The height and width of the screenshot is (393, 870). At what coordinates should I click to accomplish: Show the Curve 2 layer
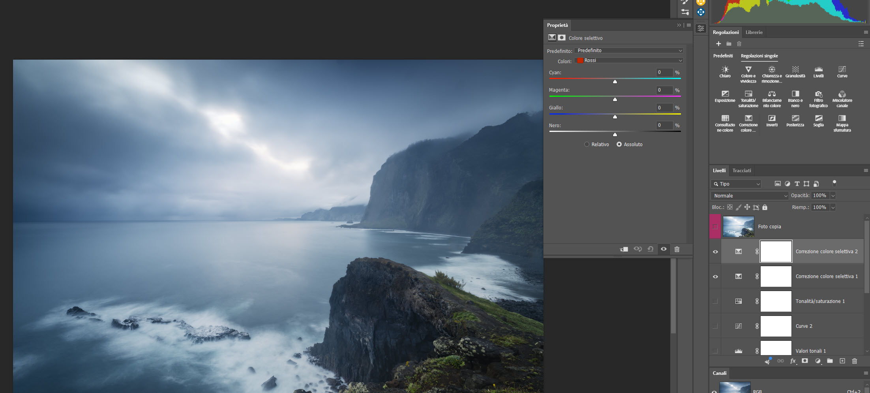pos(715,326)
